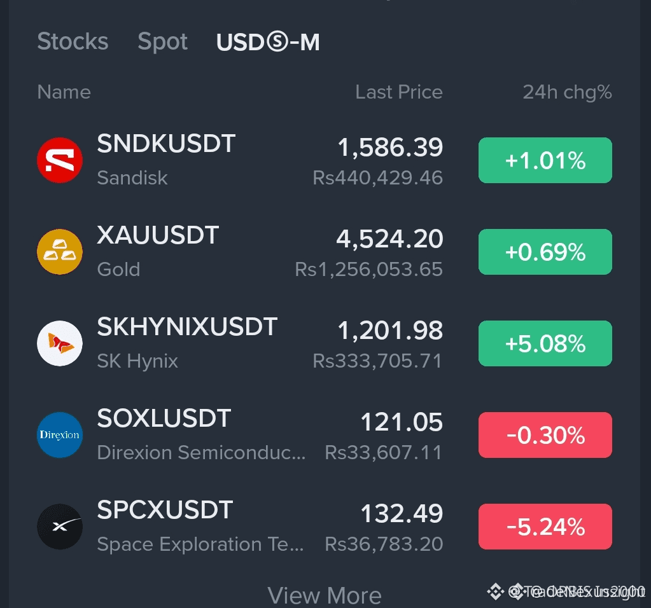Tap the blue Direxion logo icon

pyautogui.click(x=60, y=435)
